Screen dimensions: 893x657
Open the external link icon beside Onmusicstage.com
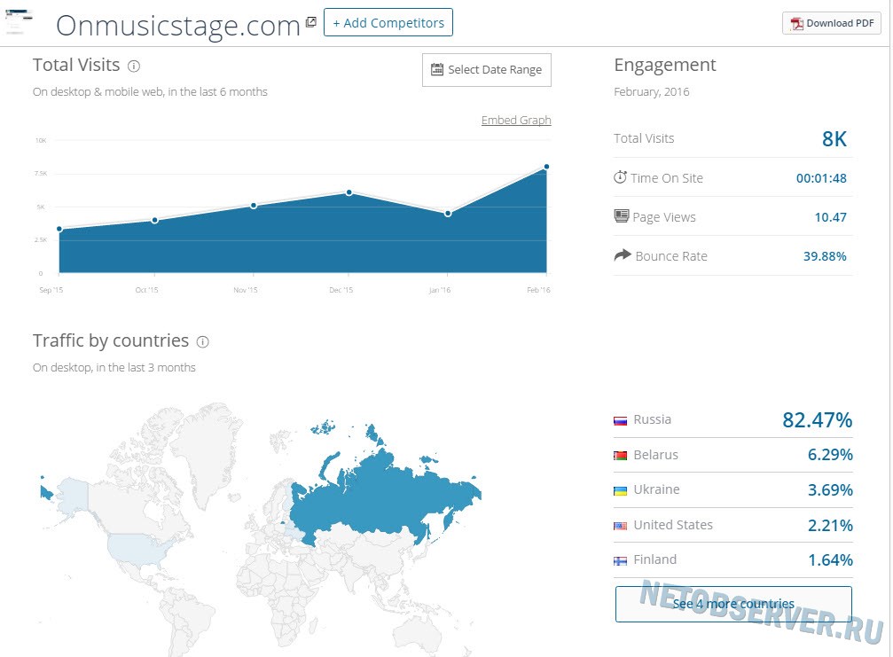[x=311, y=22]
